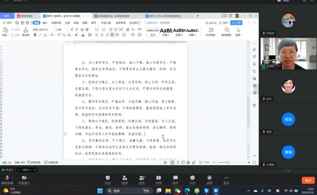The image size is (317, 195).
Task: Adjust the document zoom slider
Action: 228,162
